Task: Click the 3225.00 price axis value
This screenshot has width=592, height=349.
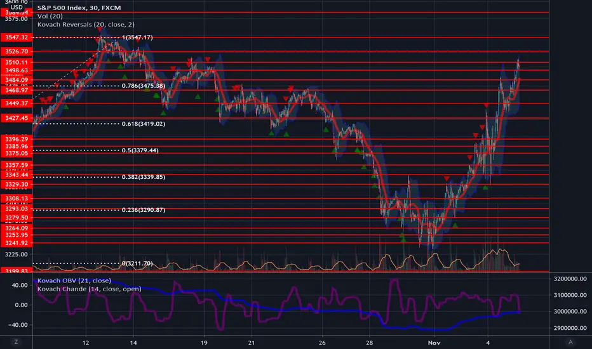Action: (x=17, y=254)
